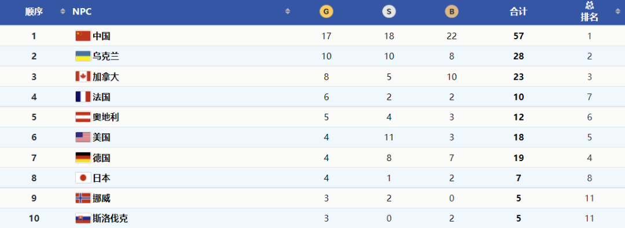
Task: Sort by 总排名 using its sort arrows
Action: [618, 12]
